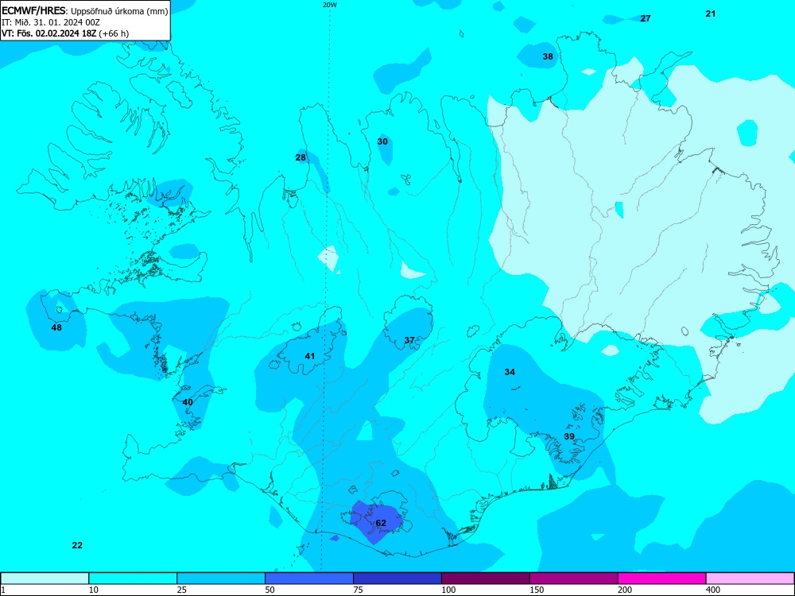The width and height of the screenshot is (795, 596).
Task: Click the VT: Fös. 02.02.2024 18Z line
Action: tap(65, 33)
